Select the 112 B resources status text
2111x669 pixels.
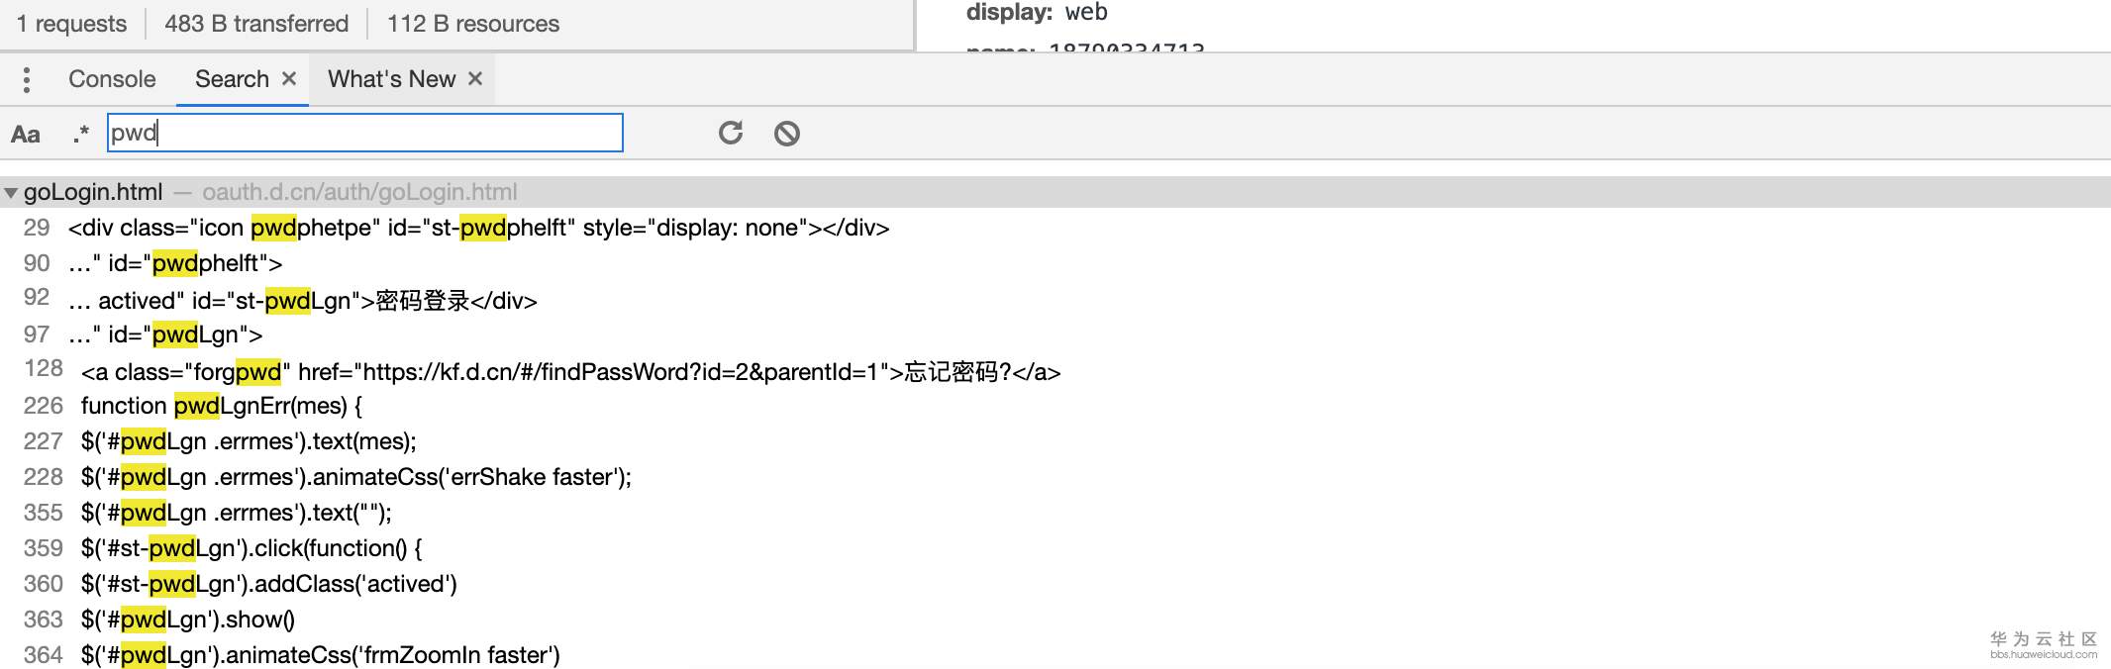coord(473,24)
